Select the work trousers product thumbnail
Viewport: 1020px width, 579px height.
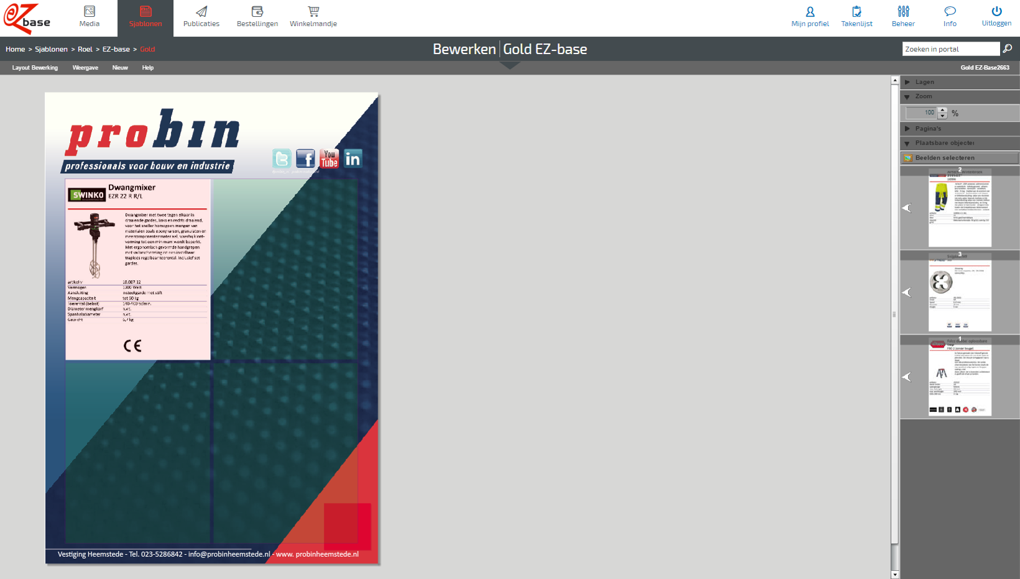pos(960,207)
